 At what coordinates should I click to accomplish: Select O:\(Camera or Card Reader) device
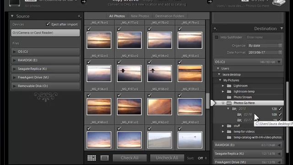(x=45, y=33)
